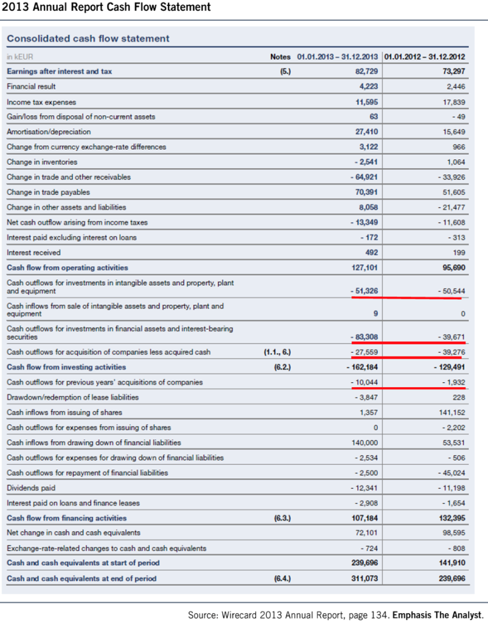Click the -50,544 investment outflow value
Viewport: 488px width, 624px height.
(451, 292)
